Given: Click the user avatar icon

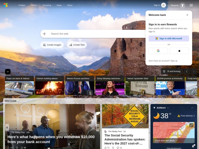Looking at the screenshot, I should (x=164, y=5).
